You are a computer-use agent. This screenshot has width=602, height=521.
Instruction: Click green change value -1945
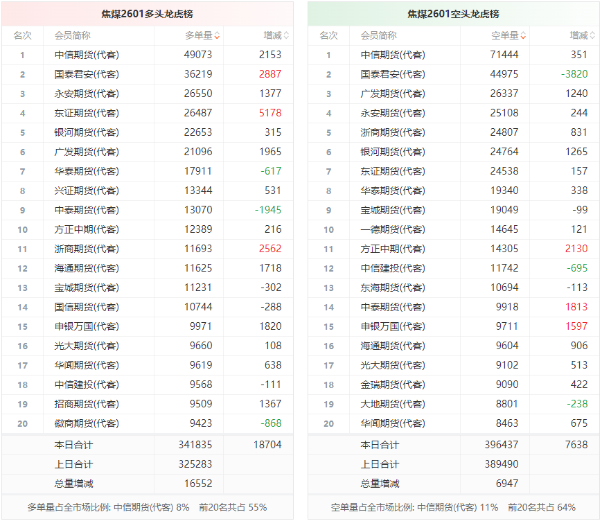pos(268,210)
